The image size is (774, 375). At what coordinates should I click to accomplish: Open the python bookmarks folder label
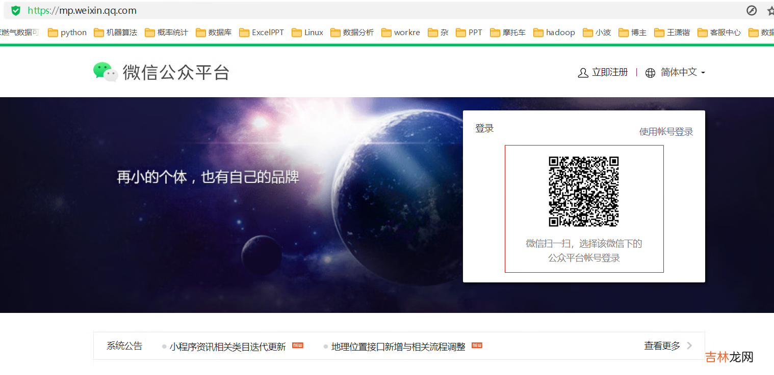[x=73, y=33]
